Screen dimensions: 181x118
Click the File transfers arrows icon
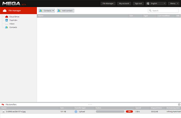3,104
